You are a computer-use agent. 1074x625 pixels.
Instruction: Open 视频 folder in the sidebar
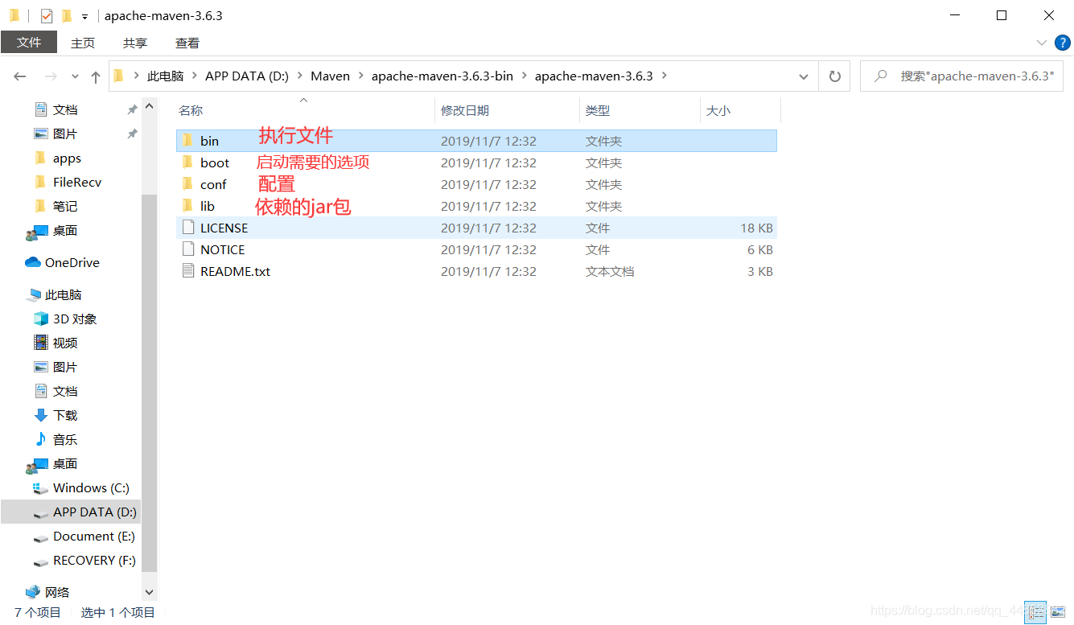65,343
